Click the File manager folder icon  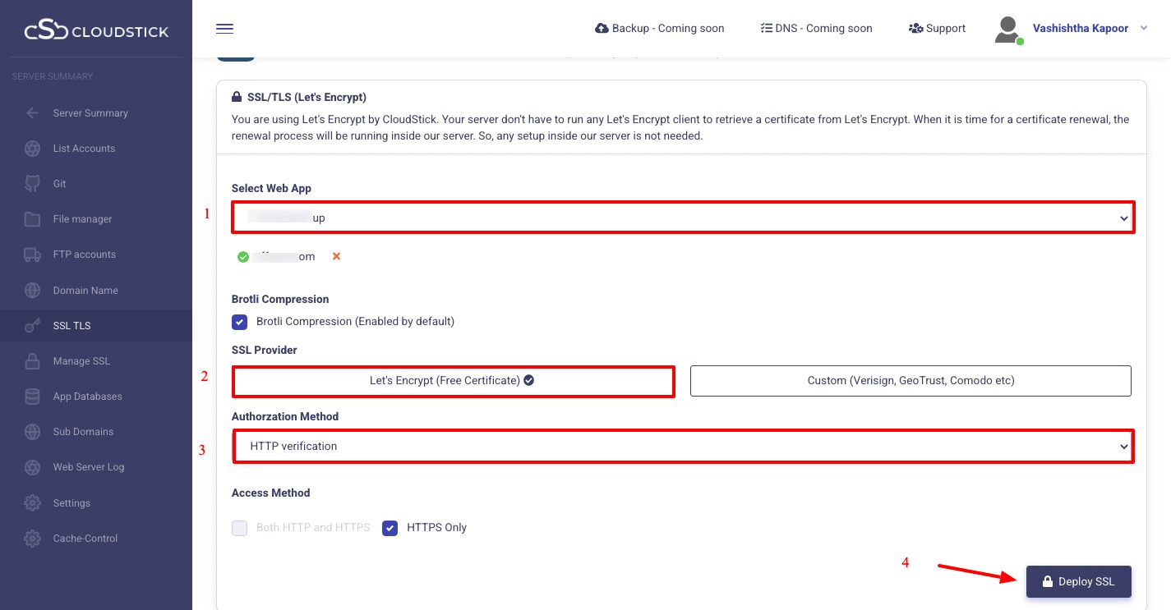(x=33, y=219)
